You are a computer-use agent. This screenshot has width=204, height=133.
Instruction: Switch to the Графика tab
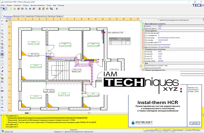[x=60, y=16]
